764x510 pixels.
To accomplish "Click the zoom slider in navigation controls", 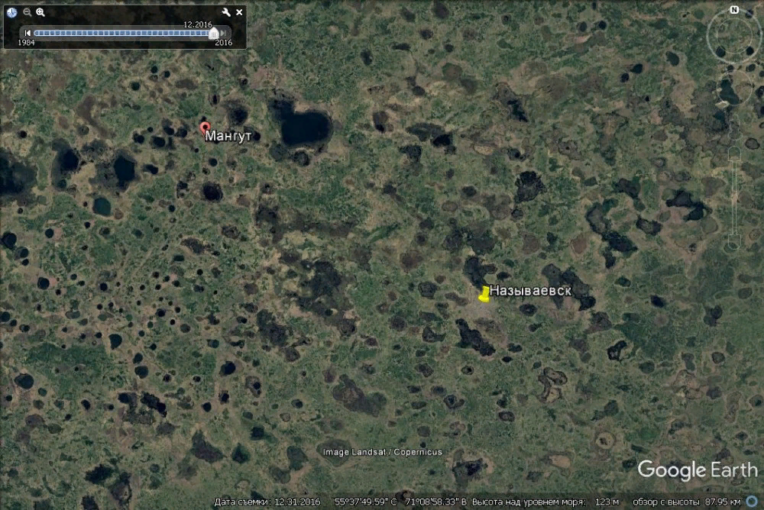I will click(734, 197).
